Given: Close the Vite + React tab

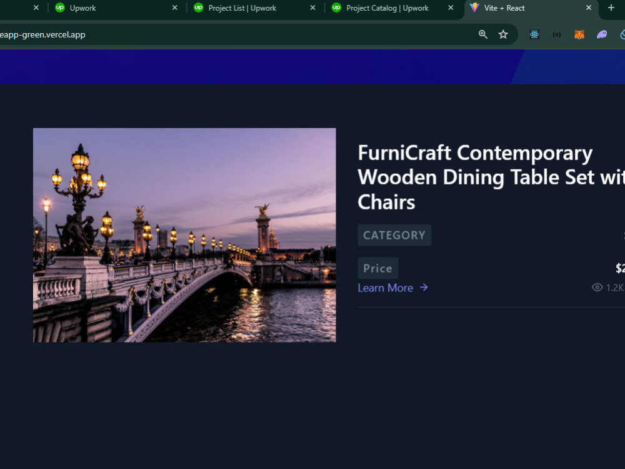Looking at the screenshot, I should [588, 8].
